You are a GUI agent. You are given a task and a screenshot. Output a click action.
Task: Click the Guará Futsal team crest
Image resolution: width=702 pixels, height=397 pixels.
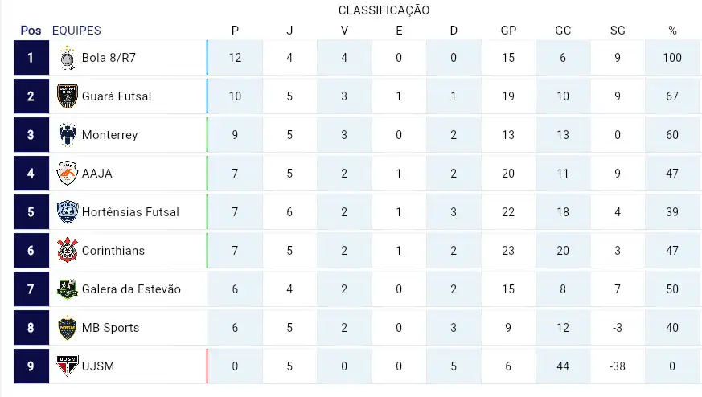coord(68,96)
